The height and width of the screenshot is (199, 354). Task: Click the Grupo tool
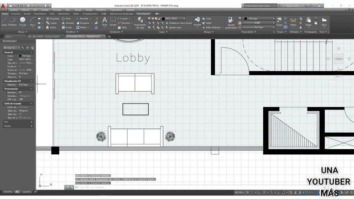[x=279, y=22]
